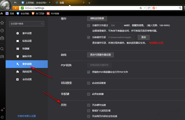The height and width of the screenshot is (120, 185).
Task: Open the 百度 bookmark
Action: click(x=10, y=14)
